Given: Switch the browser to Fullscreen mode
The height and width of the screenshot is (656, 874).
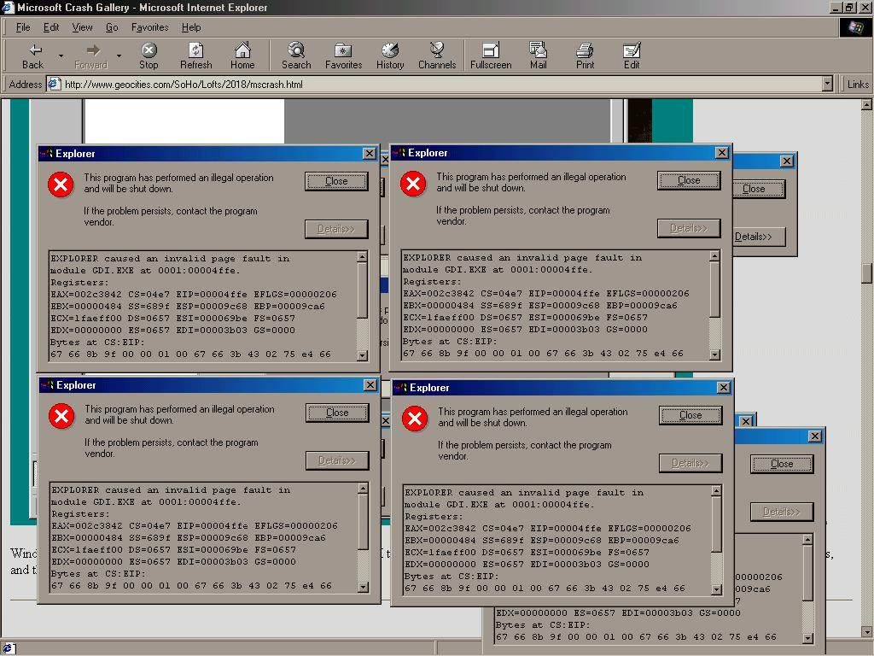Looking at the screenshot, I should (491, 56).
